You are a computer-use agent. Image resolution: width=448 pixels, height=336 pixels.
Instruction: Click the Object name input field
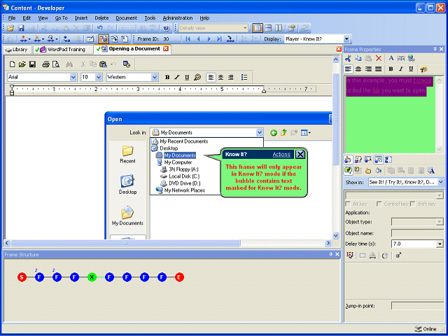[x=417, y=233]
